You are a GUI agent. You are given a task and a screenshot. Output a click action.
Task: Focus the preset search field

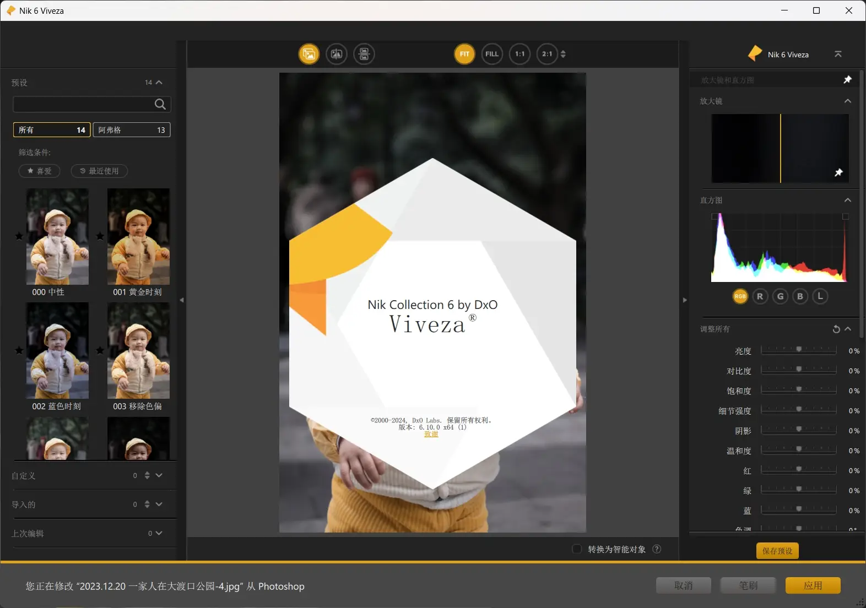click(92, 104)
